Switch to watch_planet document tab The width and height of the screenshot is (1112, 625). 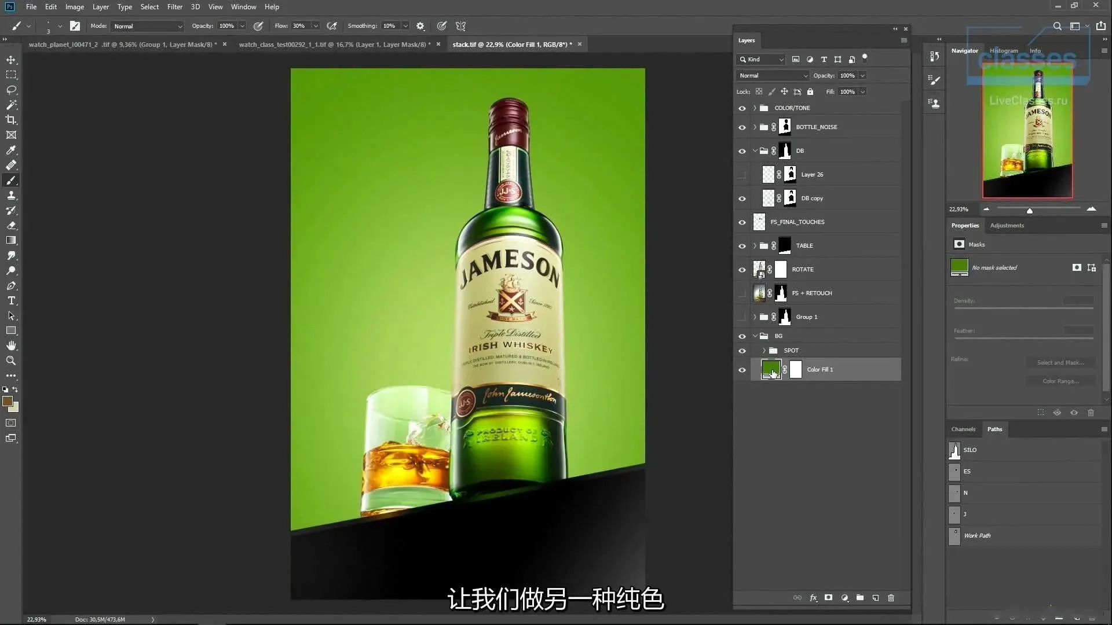123,45
